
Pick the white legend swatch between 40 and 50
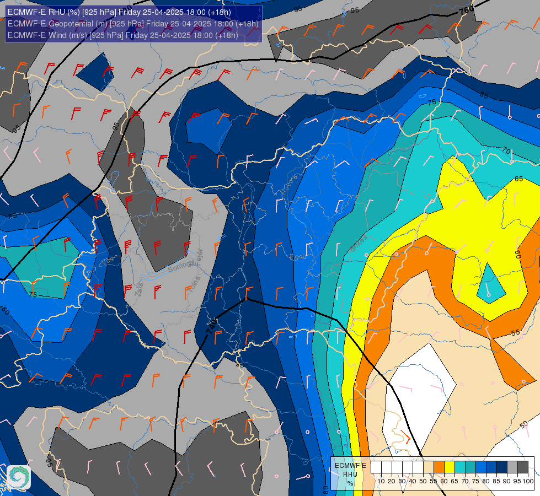(418, 467)
